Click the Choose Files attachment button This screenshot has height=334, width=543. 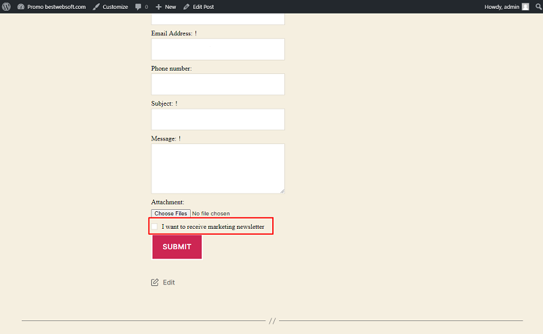[x=171, y=213]
